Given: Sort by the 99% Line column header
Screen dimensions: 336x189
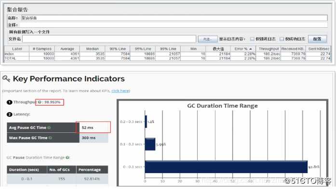Looking at the screenshot, I should click(168, 49).
